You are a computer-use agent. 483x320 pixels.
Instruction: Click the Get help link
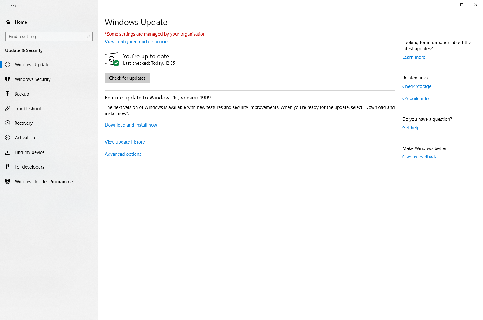(411, 128)
